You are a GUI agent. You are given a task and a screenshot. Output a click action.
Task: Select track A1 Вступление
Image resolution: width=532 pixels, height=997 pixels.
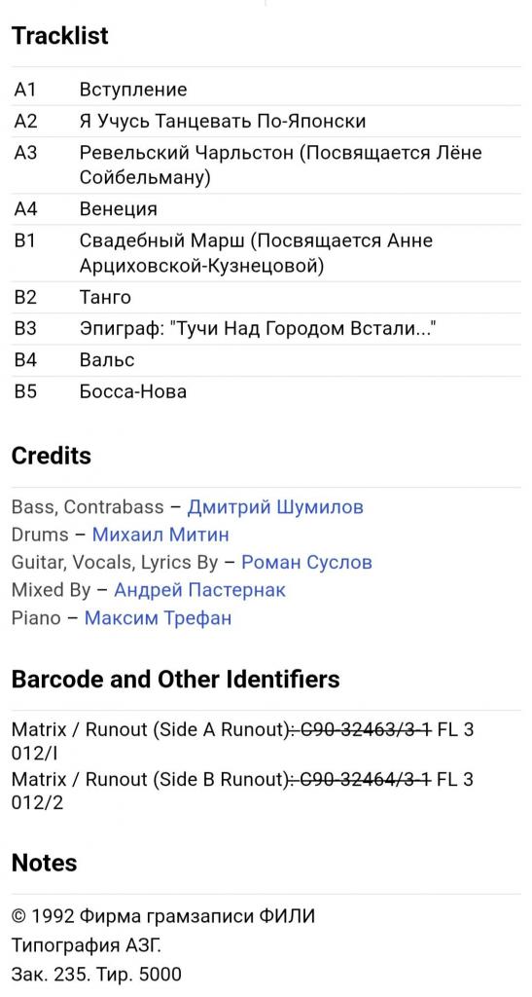pyautogui.click(x=266, y=90)
